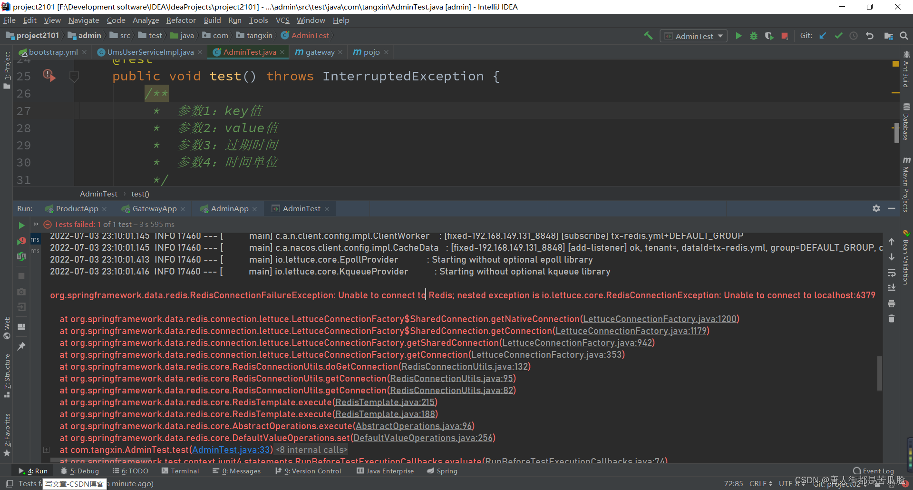Open UTF-8 encoding selector

[792, 483]
